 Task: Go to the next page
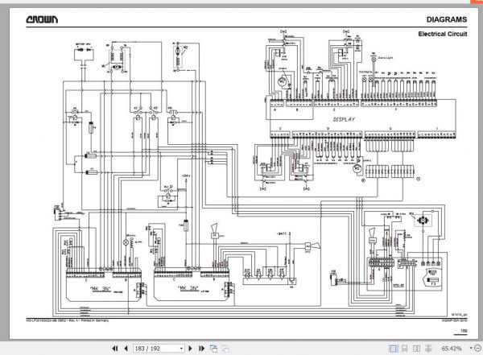[190, 349]
